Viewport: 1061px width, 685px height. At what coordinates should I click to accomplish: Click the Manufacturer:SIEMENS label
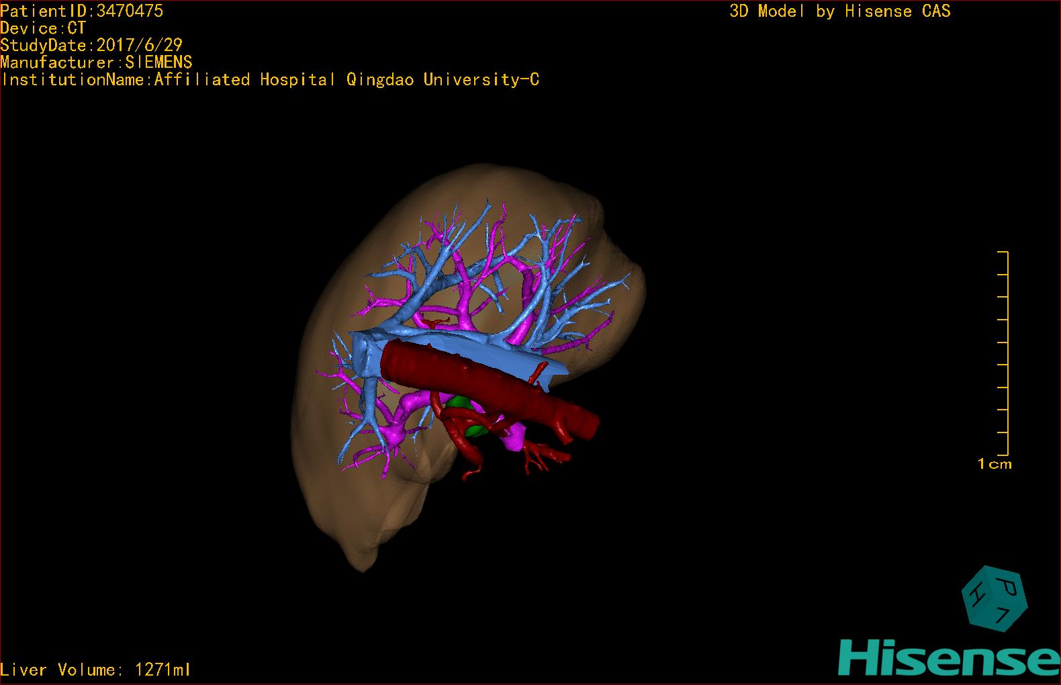96,62
